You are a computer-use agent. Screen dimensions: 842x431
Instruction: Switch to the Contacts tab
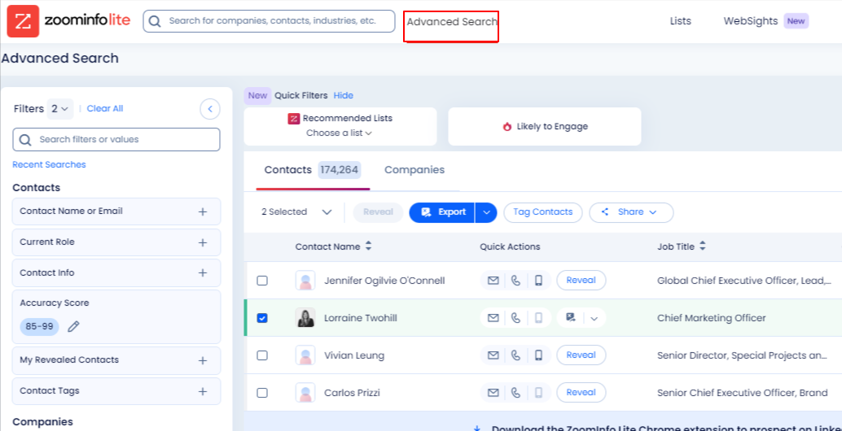tap(313, 170)
